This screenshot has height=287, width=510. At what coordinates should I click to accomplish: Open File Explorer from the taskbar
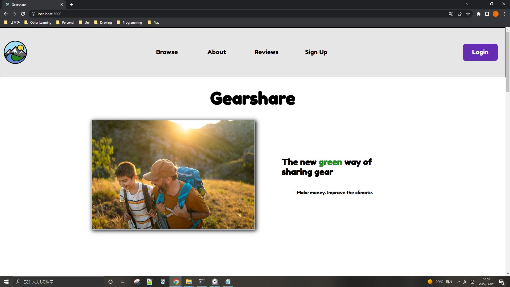(189, 282)
